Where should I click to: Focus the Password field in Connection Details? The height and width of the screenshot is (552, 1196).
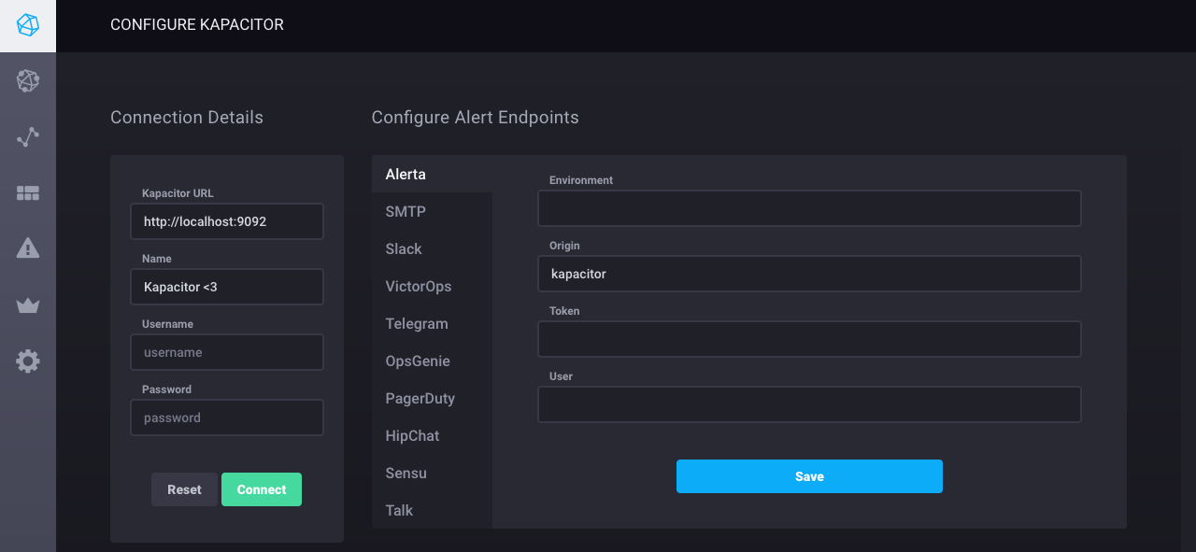[x=227, y=418]
